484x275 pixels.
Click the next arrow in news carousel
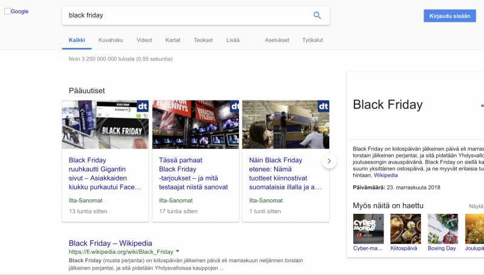pyautogui.click(x=329, y=161)
